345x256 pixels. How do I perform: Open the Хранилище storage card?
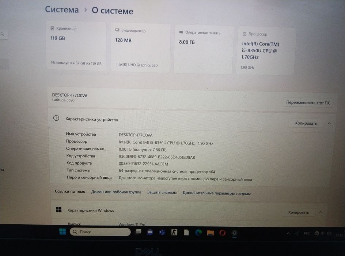pyautogui.click(x=76, y=46)
